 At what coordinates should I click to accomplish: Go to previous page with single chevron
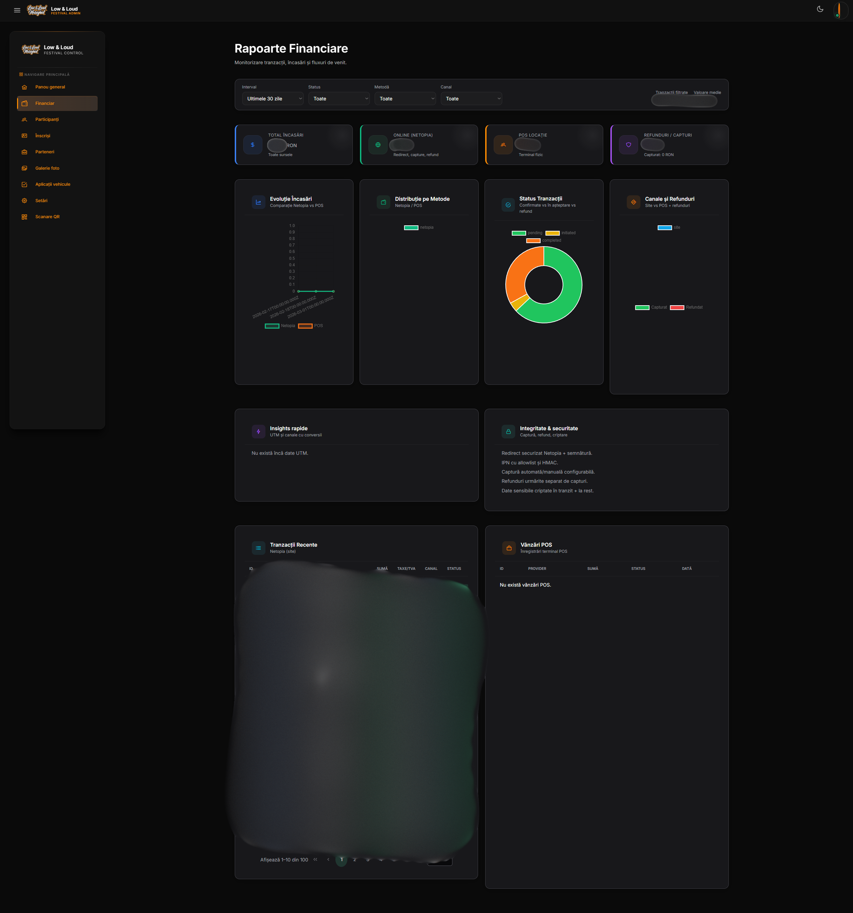tap(328, 860)
